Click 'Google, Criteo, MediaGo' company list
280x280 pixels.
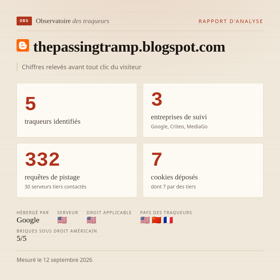[x=179, y=127]
